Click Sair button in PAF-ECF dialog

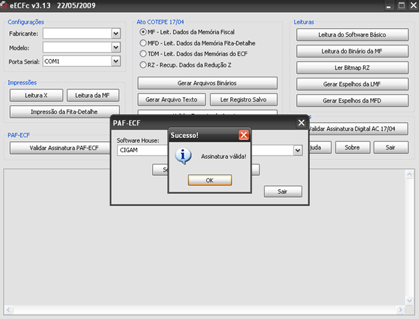tap(283, 191)
